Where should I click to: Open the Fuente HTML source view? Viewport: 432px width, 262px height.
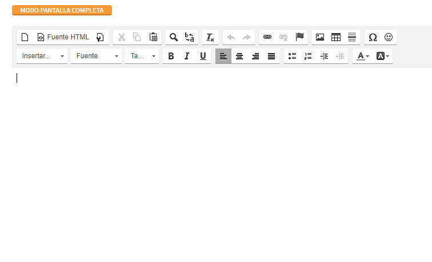pos(63,37)
